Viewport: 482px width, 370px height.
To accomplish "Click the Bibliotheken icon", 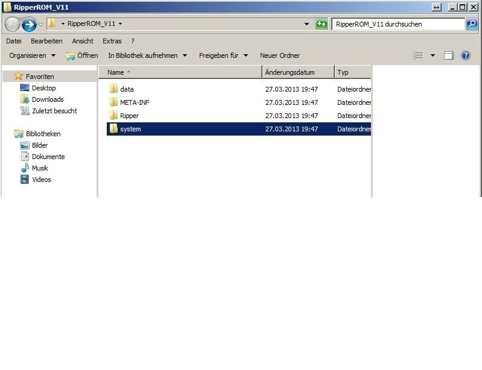I will pyautogui.click(x=19, y=134).
